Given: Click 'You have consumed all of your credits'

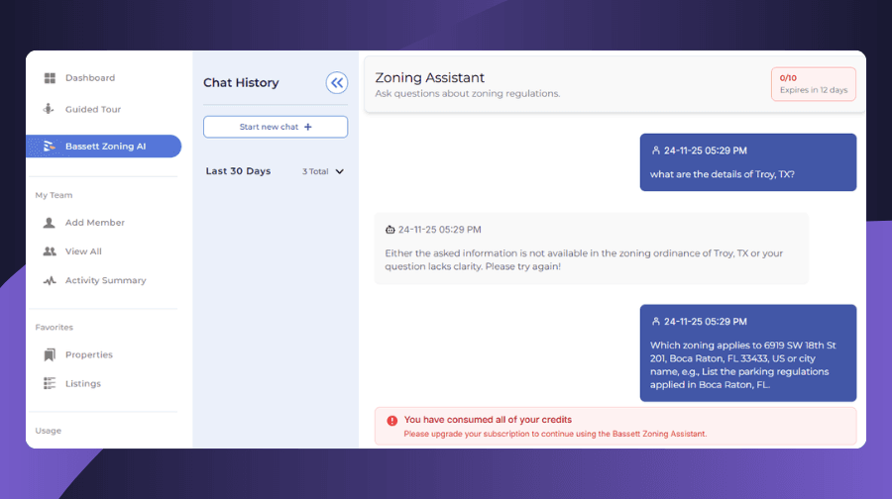Looking at the screenshot, I should (488, 420).
